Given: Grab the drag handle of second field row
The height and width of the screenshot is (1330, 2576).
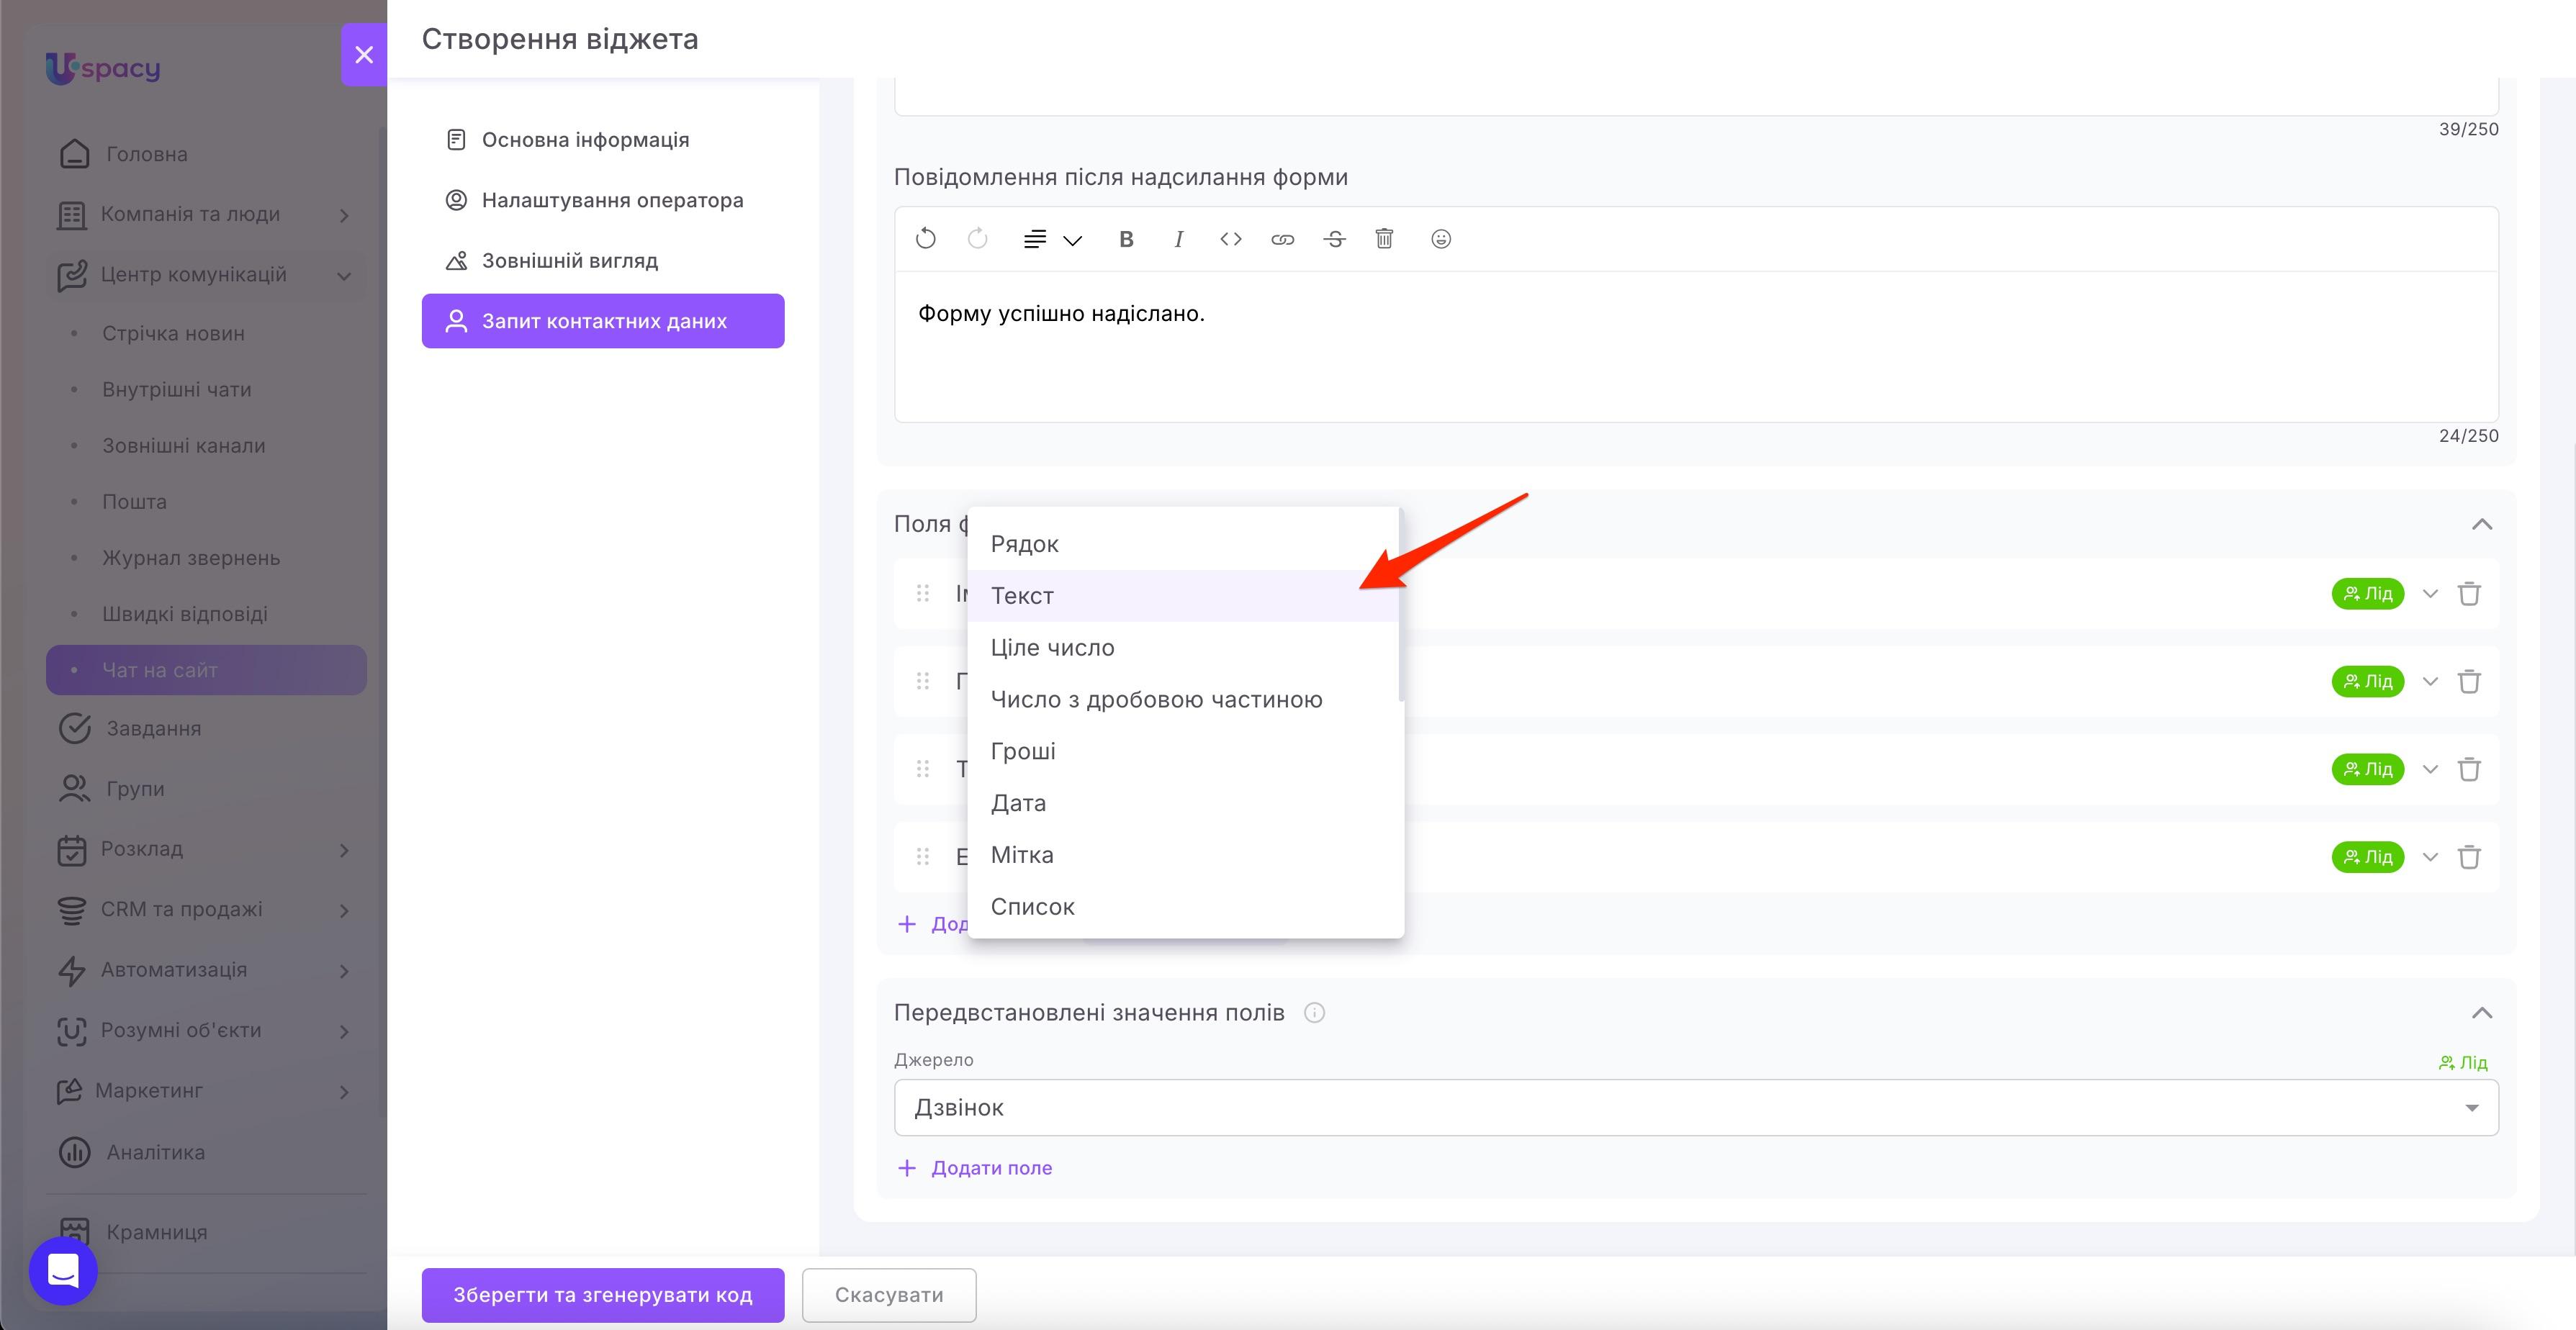Looking at the screenshot, I should click(923, 682).
